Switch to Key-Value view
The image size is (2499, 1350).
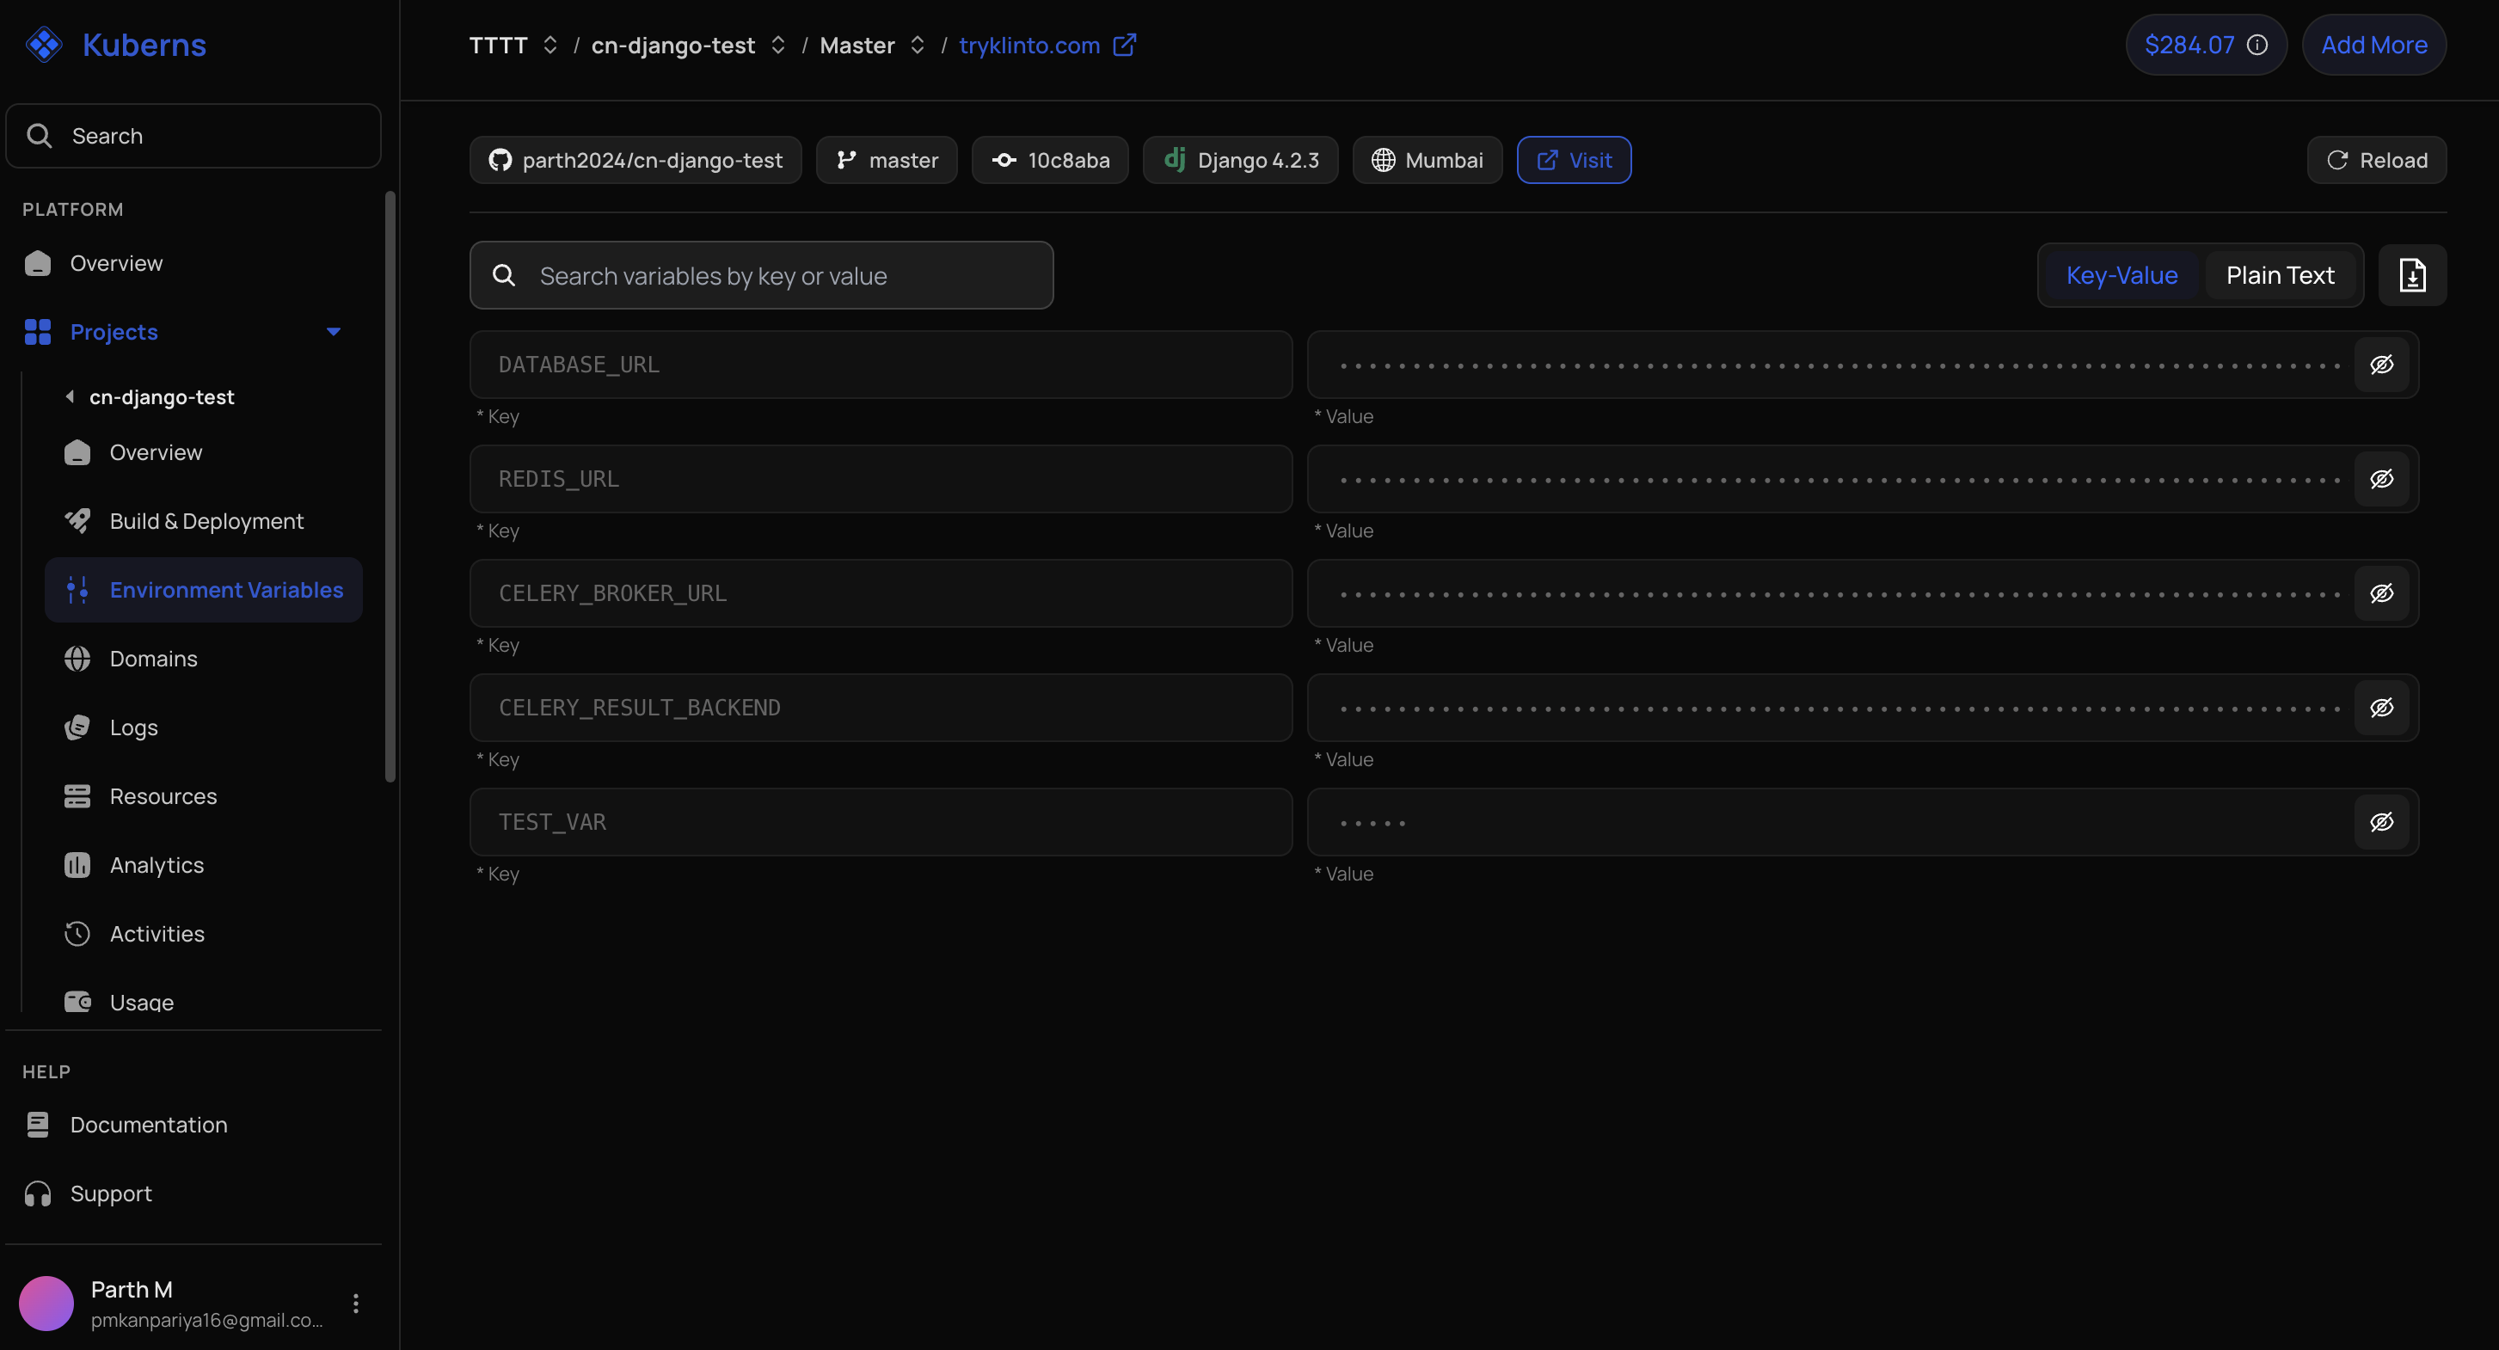coord(2121,275)
